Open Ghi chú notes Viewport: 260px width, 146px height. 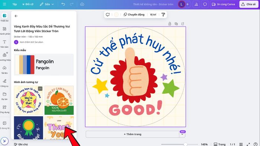point(21,145)
